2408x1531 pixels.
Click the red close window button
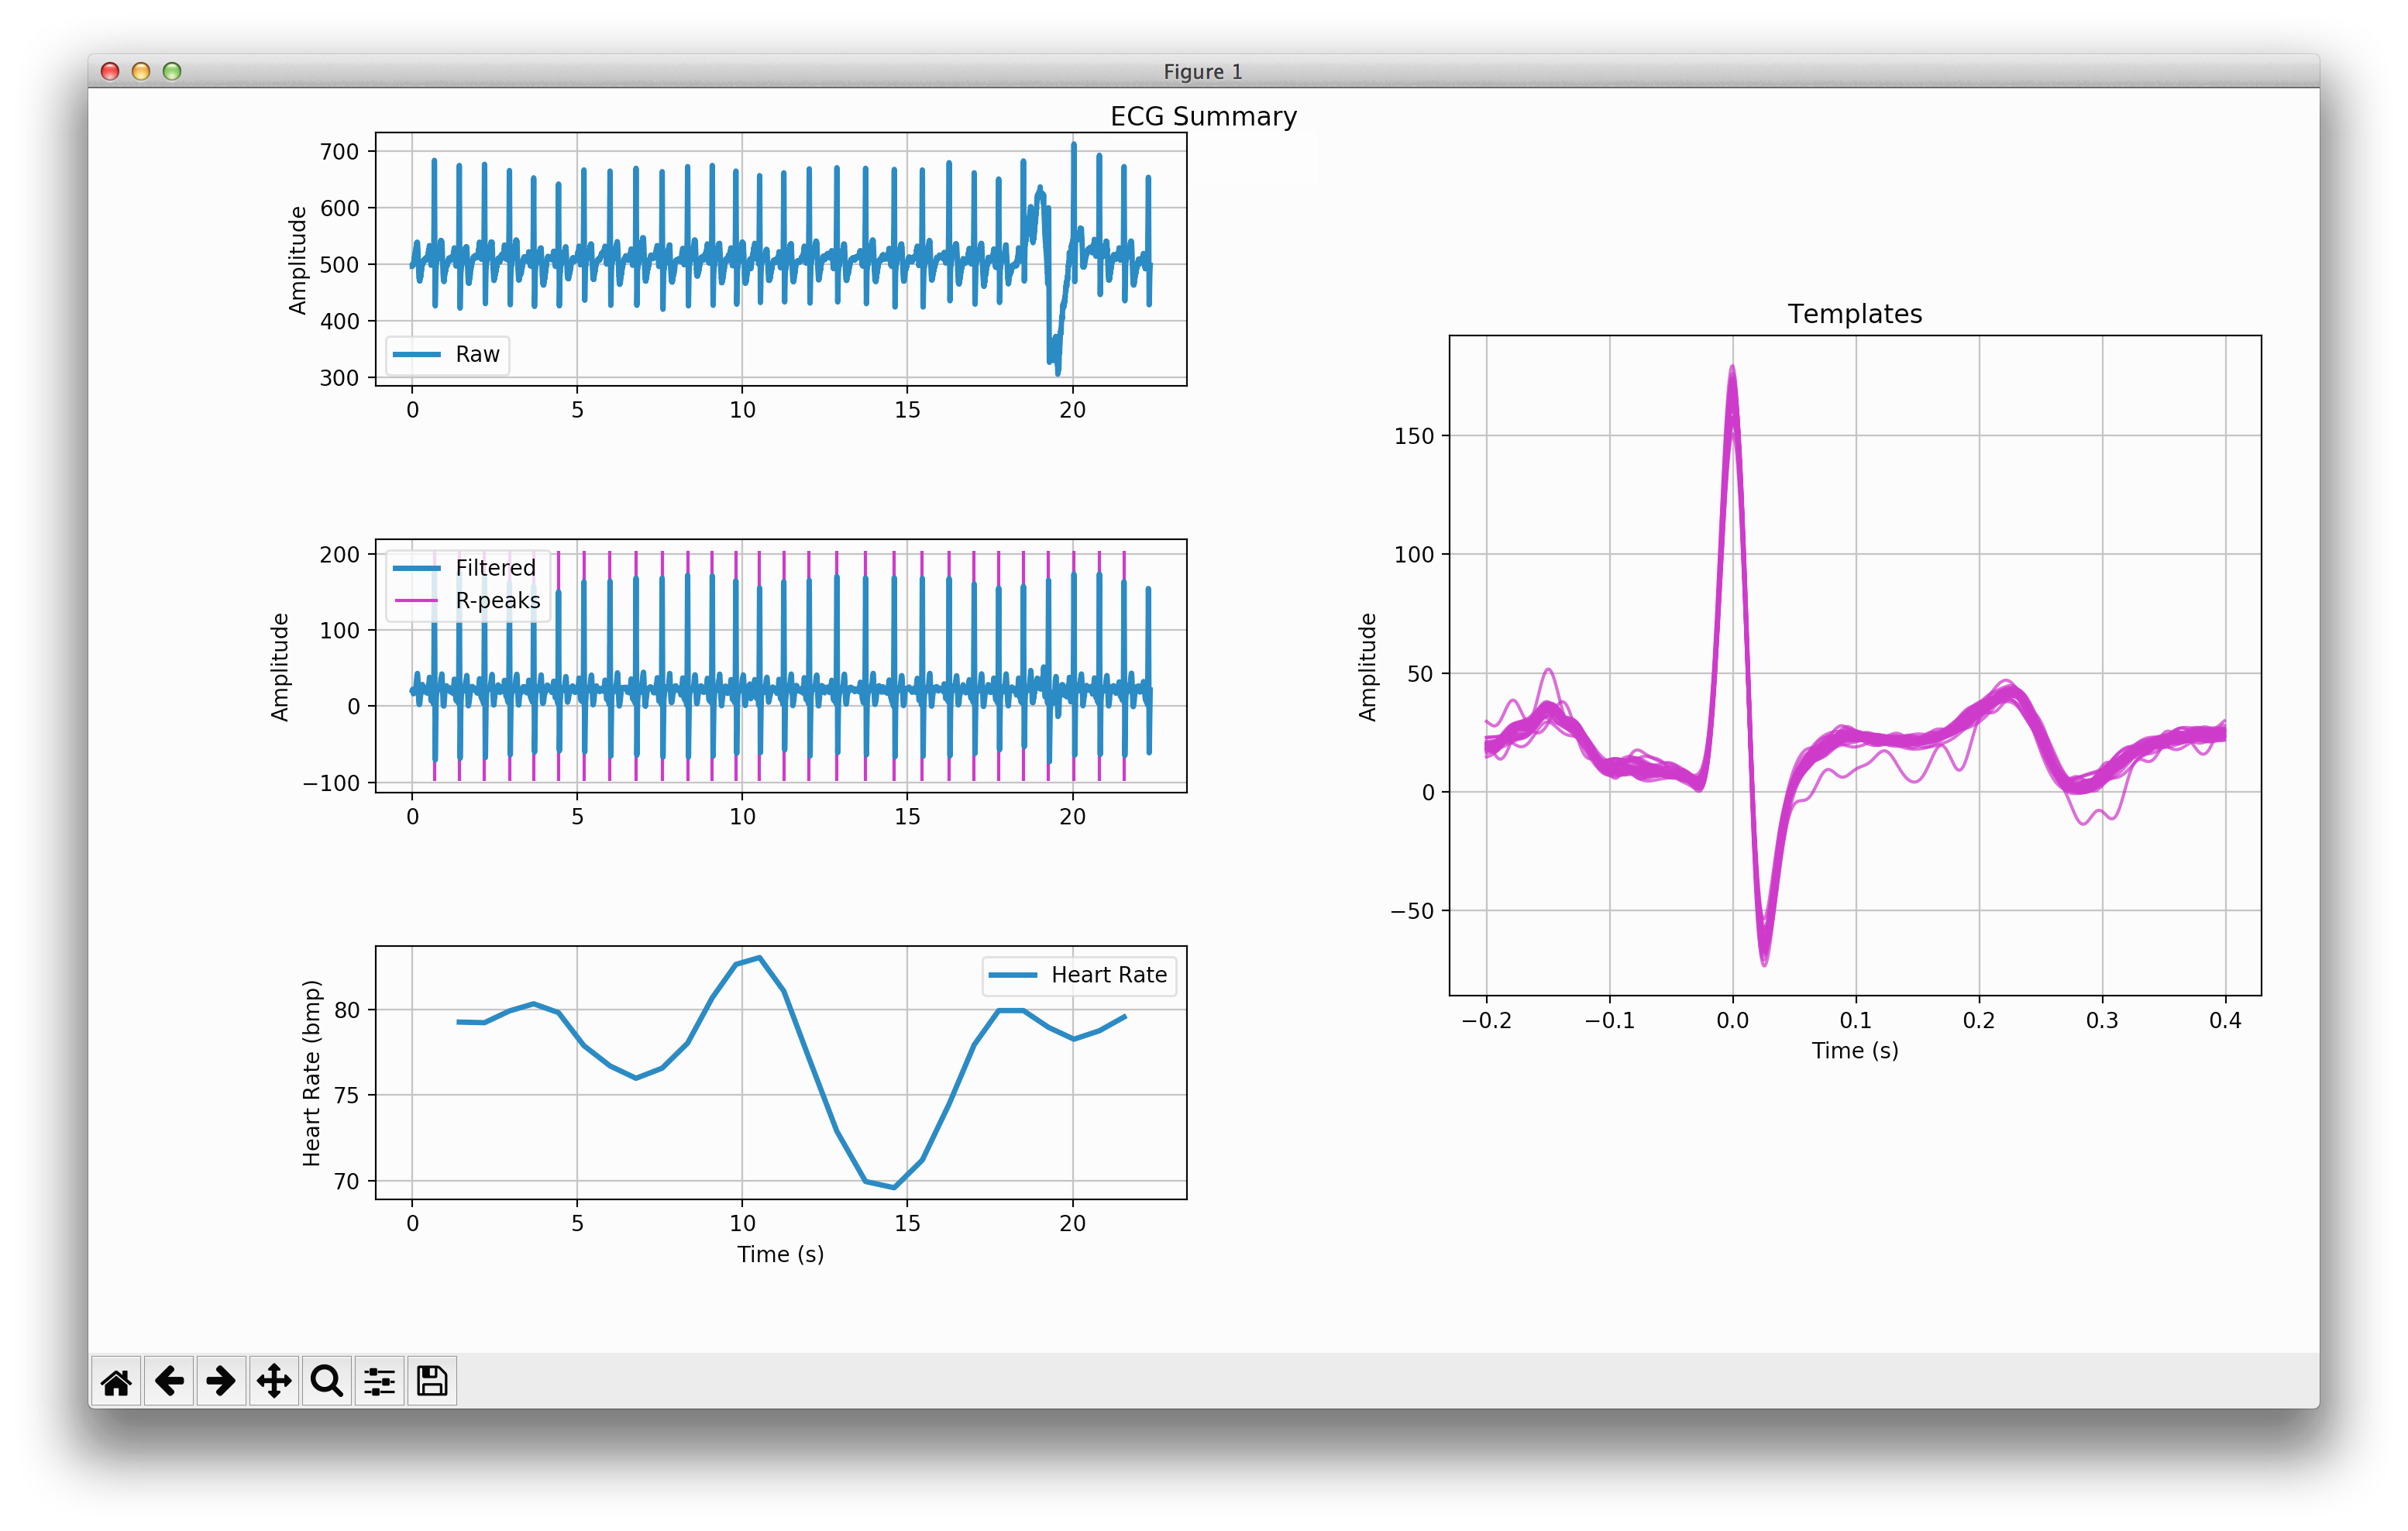pyautogui.click(x=111, y=71)
